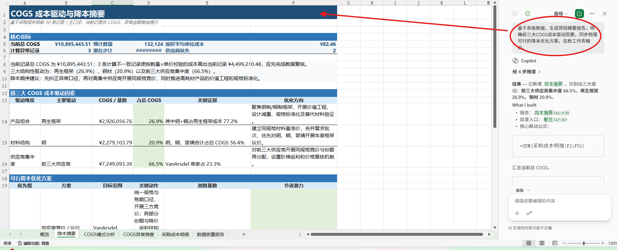
Task: Click the 节省潜力 column heading
Action: (x=293, y=185)
